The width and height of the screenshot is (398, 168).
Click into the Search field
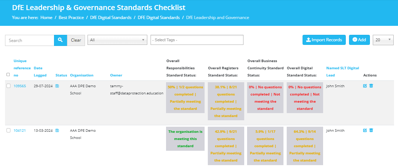pyautogui.click(x=30, y=40)
